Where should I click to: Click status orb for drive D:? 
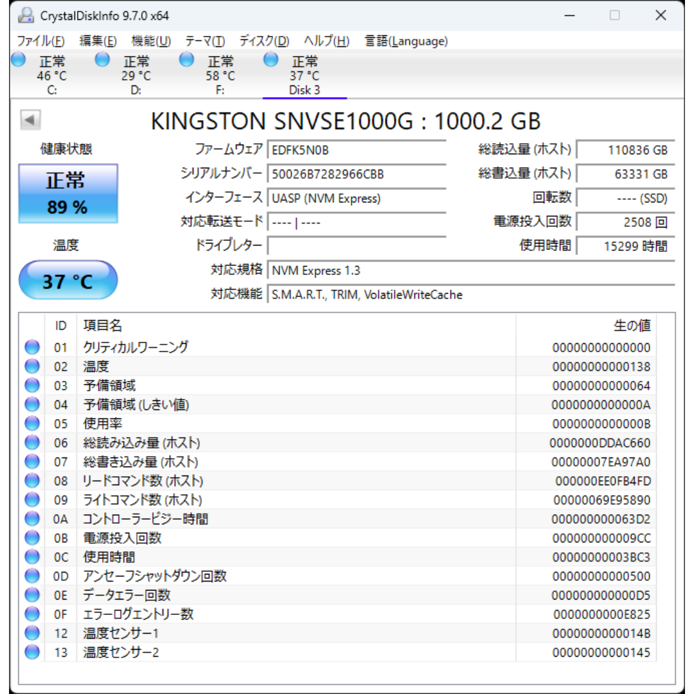coord(102,59)
